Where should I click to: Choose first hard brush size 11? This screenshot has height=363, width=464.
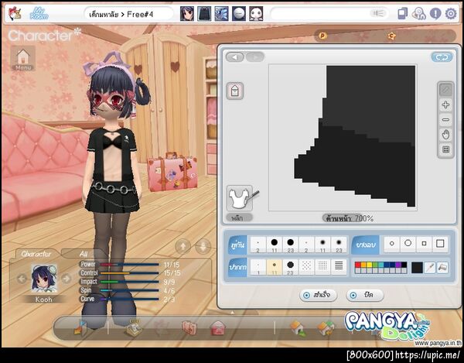[275, 245]
